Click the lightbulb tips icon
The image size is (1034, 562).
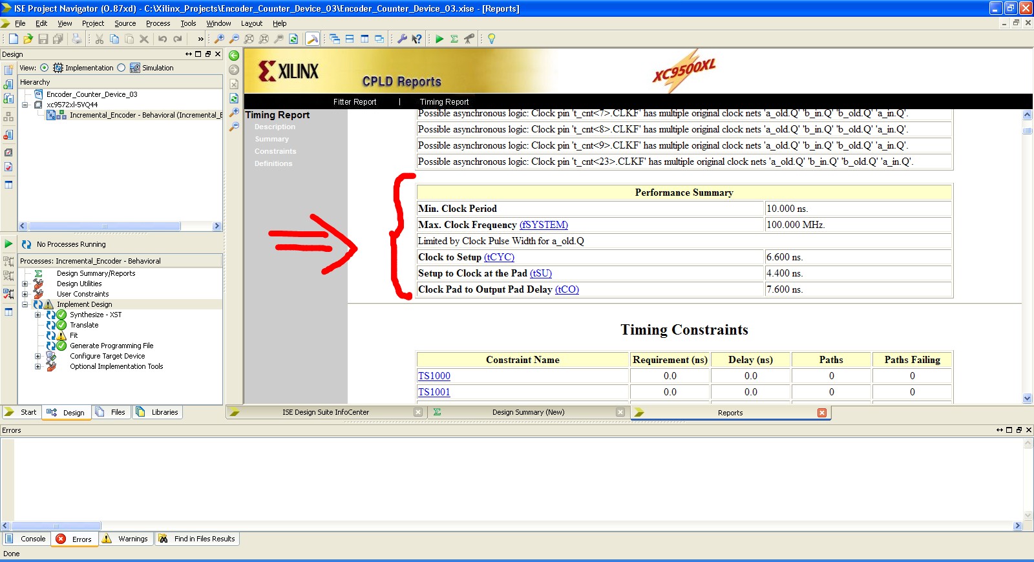click(x=491, y=39)
